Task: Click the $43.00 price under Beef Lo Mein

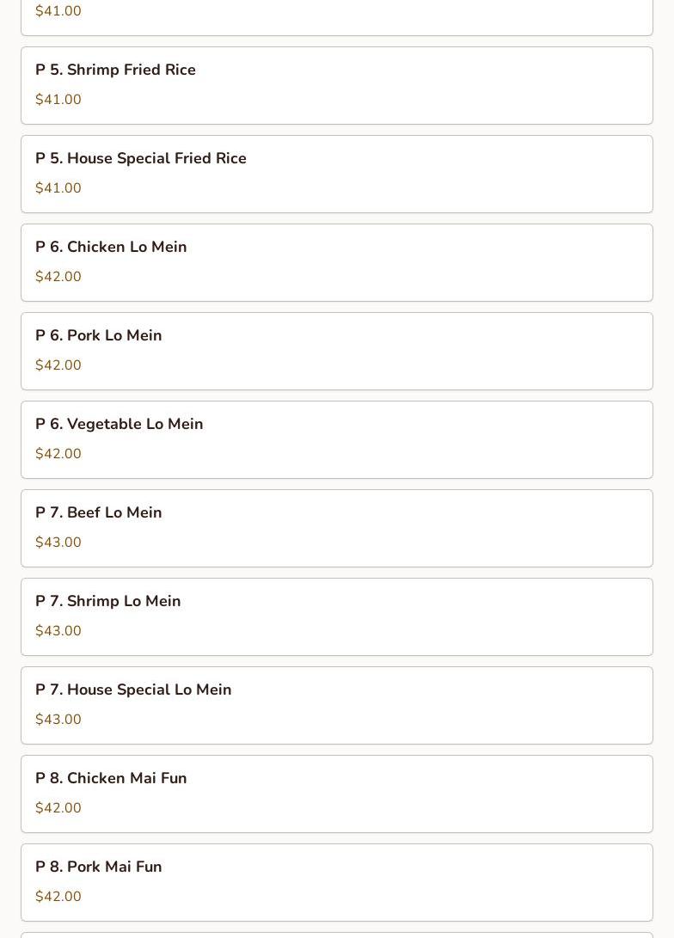Action: click(58, 543)
